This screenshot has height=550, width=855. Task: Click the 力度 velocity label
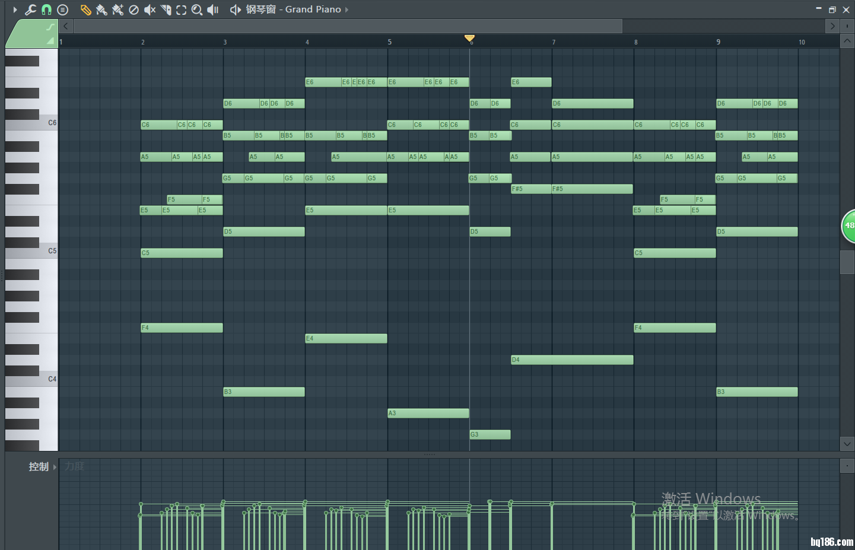tap(75, 466)
